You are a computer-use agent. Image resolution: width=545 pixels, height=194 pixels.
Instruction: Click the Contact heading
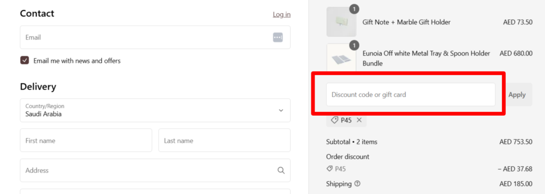(x=37, y=13)
